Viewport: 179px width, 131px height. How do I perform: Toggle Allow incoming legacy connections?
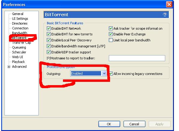coord(111,74)
